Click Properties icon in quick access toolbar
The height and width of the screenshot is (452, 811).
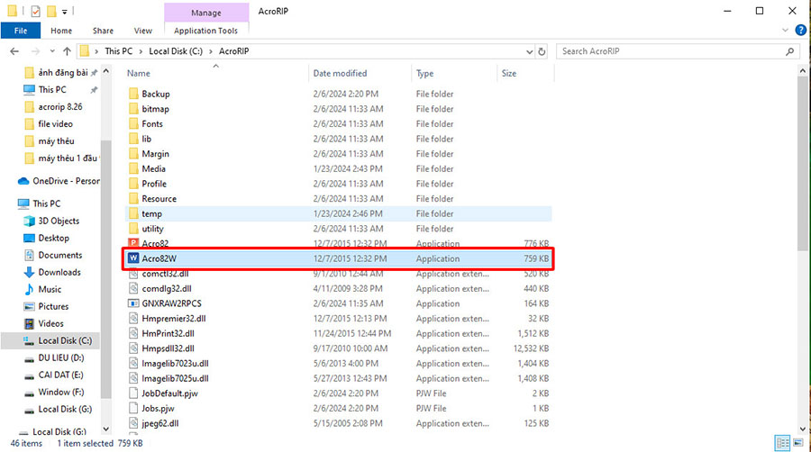36,11
